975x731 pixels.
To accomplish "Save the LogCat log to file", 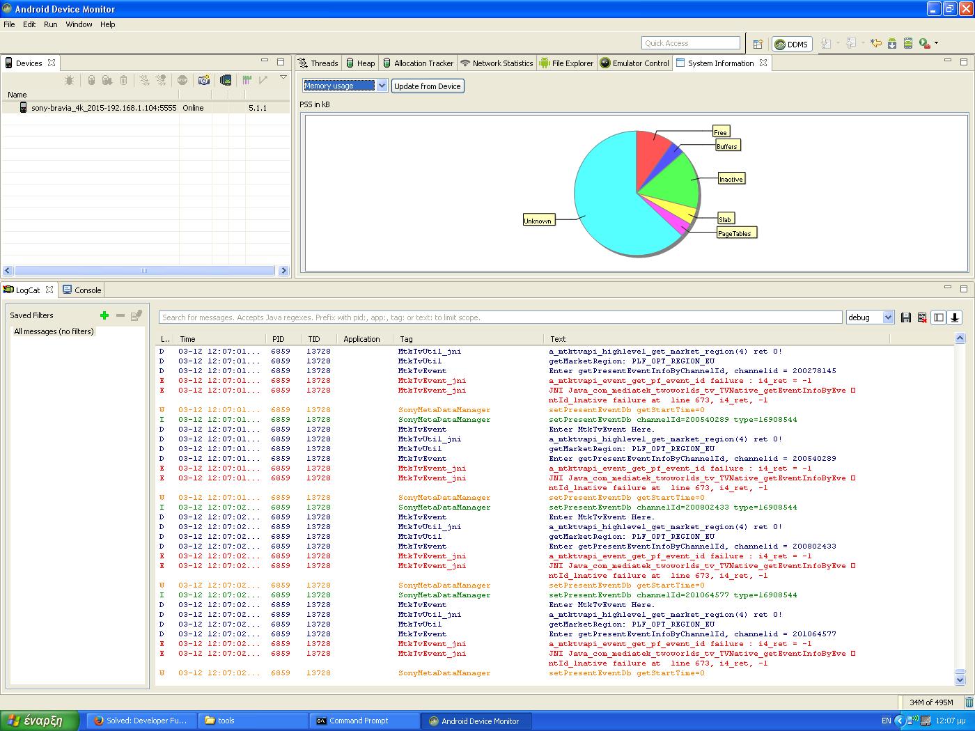I will (906, 317).
